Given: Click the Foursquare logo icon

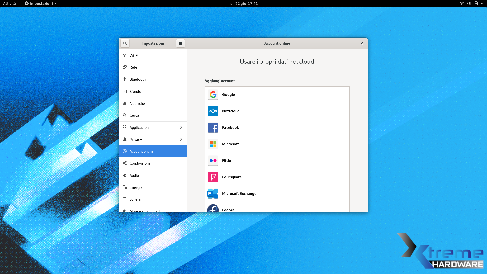Looking at the screenshot, I should 213,177.
